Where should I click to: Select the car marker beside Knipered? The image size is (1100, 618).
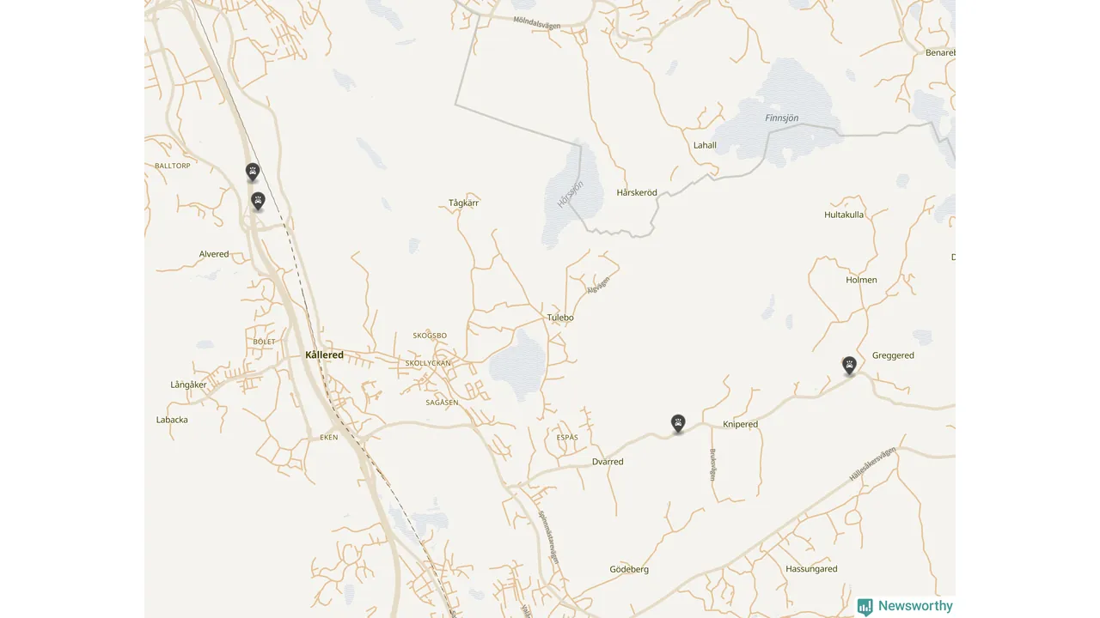point(678,423)
